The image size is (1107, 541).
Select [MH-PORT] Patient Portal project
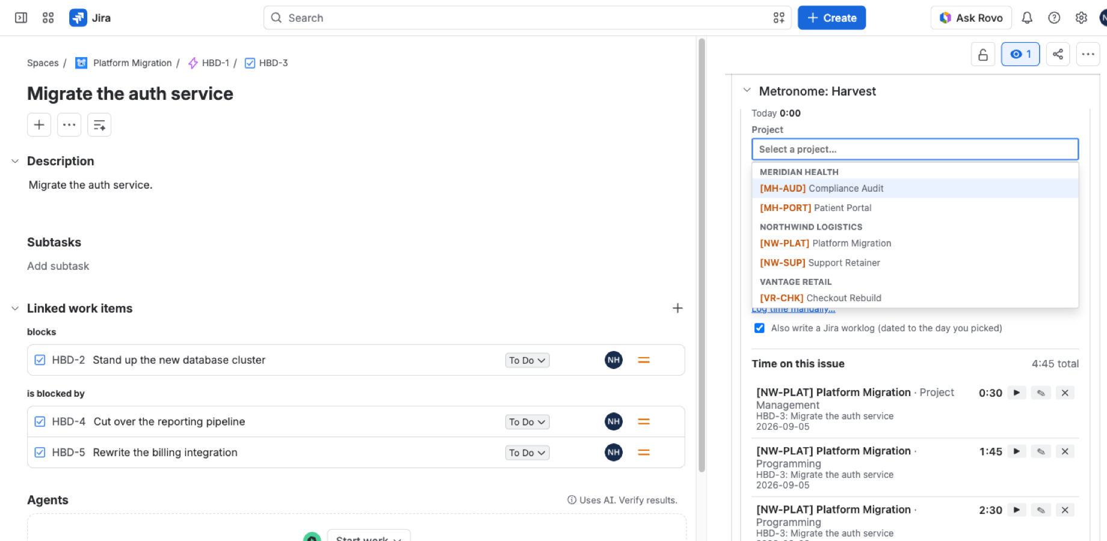tap(915, 207)
